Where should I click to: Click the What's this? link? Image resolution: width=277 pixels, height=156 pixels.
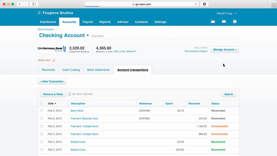point(44,60)
